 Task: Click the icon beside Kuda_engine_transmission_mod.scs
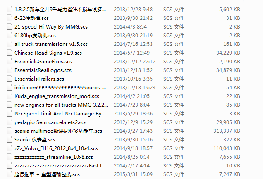(10, 96)
